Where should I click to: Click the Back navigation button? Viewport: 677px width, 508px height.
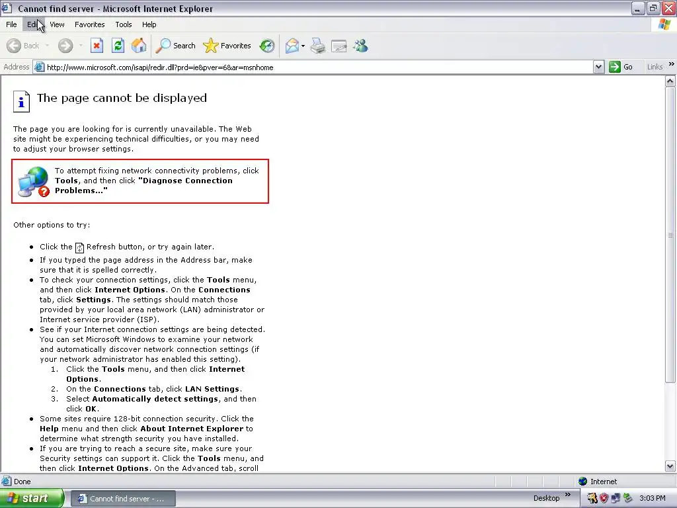pyautogui.click(x=23, y=46)
